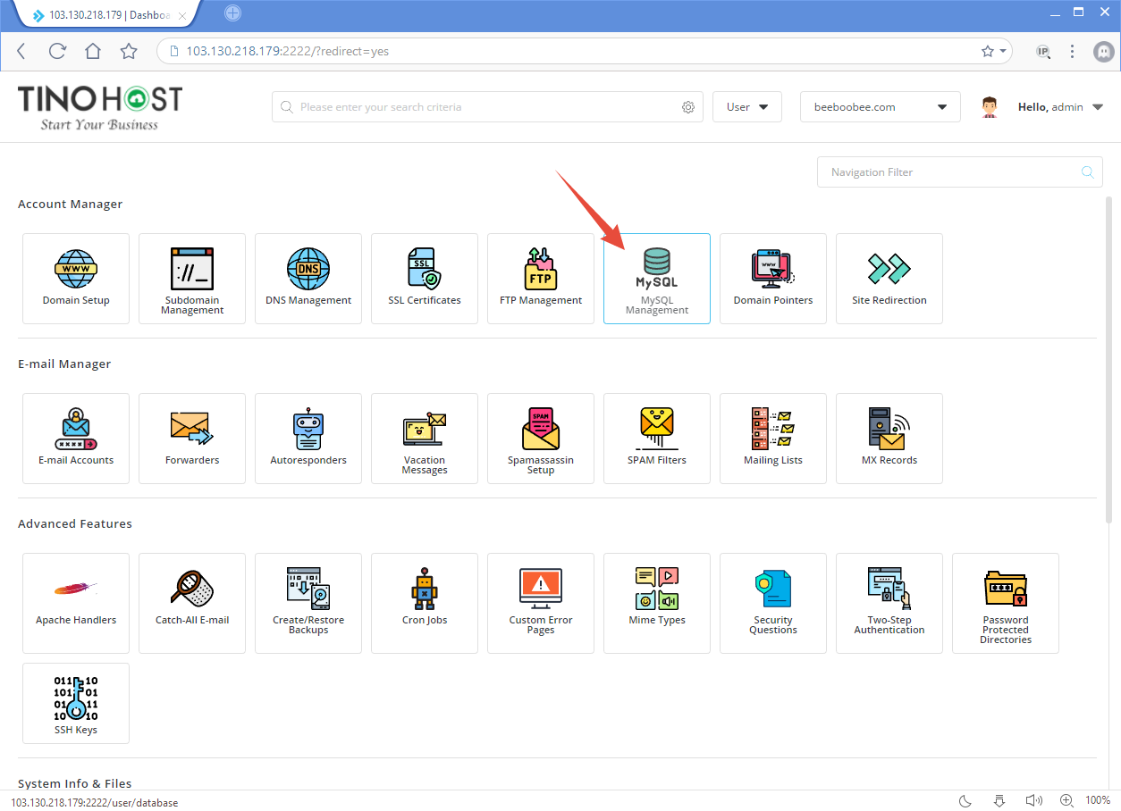Select the DNS Management icon
Viewport: 1121px width, 811px height.
coord(308,278)
